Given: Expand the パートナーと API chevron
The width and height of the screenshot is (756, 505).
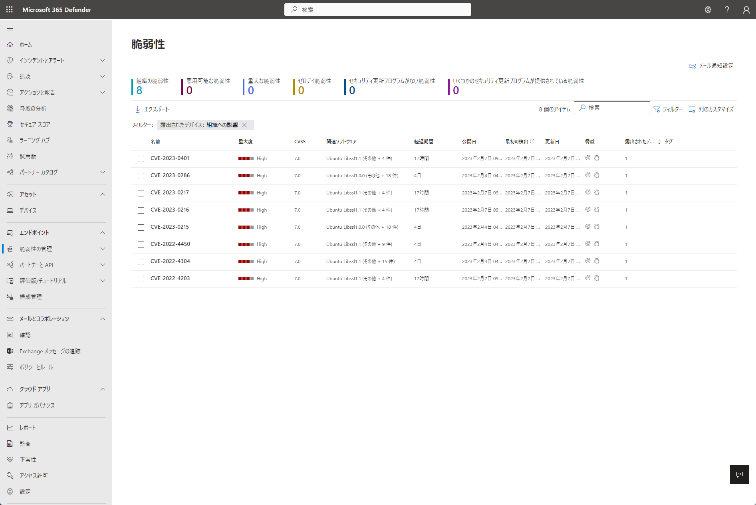Looking at the screenshot, I should click(103, 265).
